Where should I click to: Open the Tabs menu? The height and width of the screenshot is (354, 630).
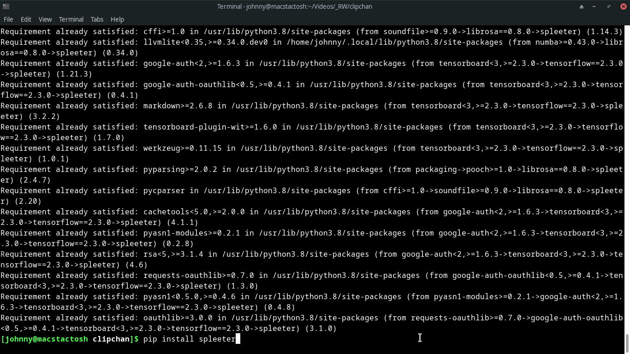click(x=97, y=19)
